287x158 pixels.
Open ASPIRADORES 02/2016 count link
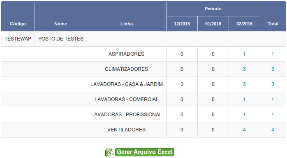(244, 54)
